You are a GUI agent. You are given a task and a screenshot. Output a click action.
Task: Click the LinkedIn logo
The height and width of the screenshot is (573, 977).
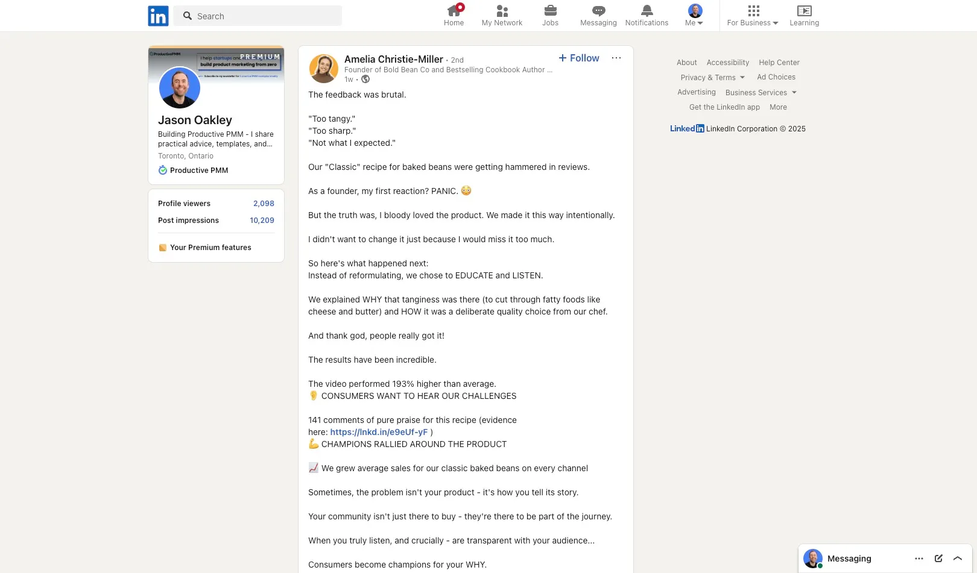(157, 16)
